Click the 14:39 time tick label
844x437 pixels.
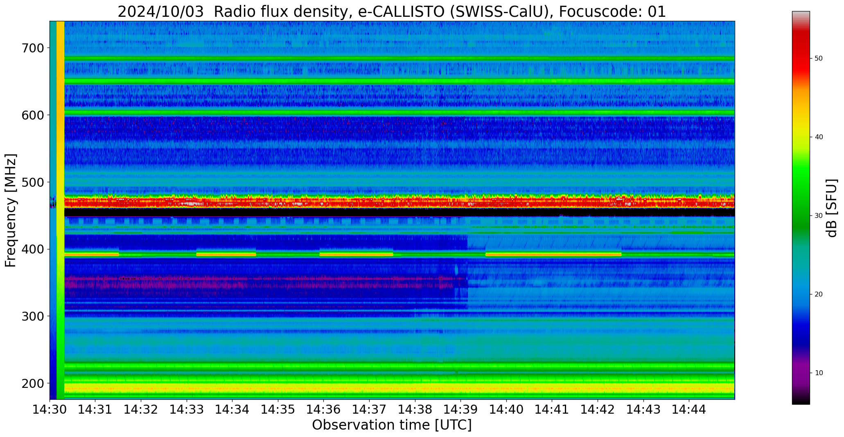click(x=461, y=409)
